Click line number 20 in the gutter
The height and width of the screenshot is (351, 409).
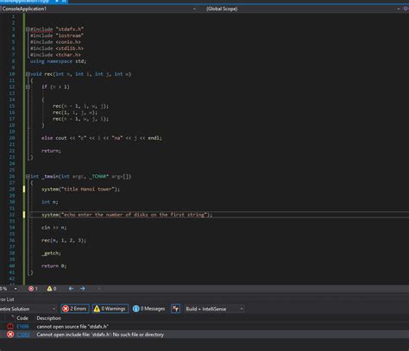coord(12,138)
